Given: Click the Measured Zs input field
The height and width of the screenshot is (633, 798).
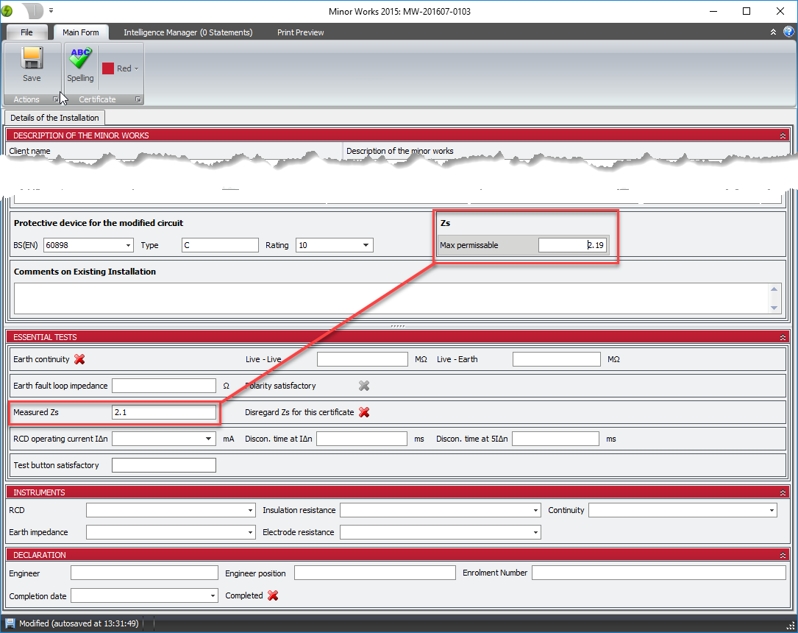Looking at the screenshot, I should 164,412.
